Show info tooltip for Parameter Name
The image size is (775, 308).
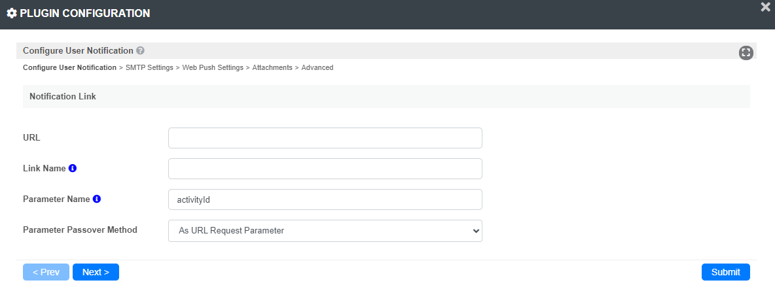97,199
